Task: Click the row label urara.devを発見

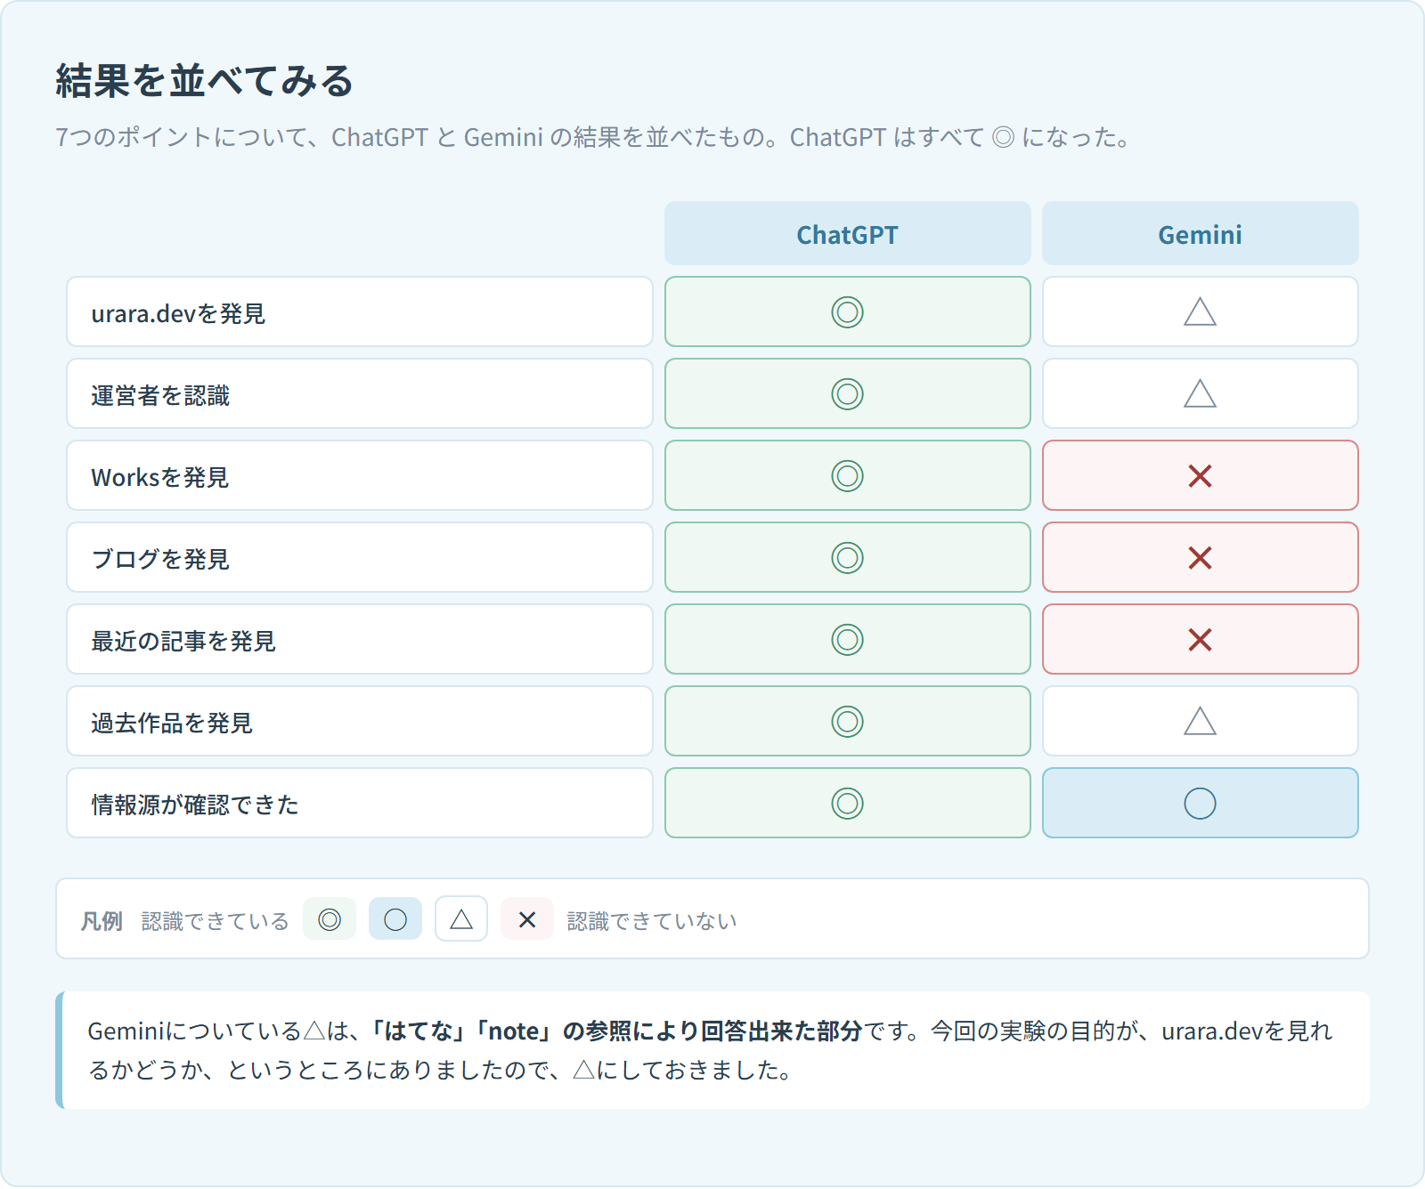Action: [x=360, y=312]
